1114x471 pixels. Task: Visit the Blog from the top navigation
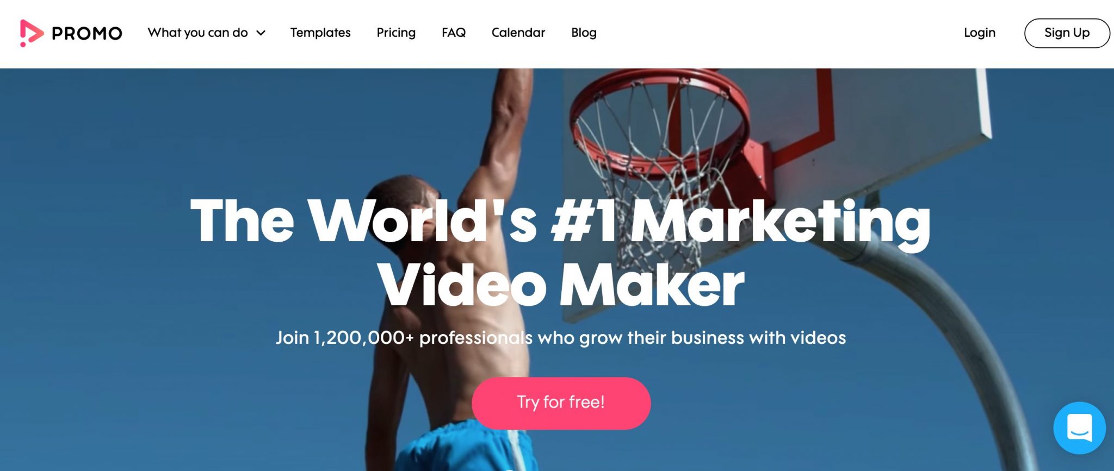[x=584, y=33]
